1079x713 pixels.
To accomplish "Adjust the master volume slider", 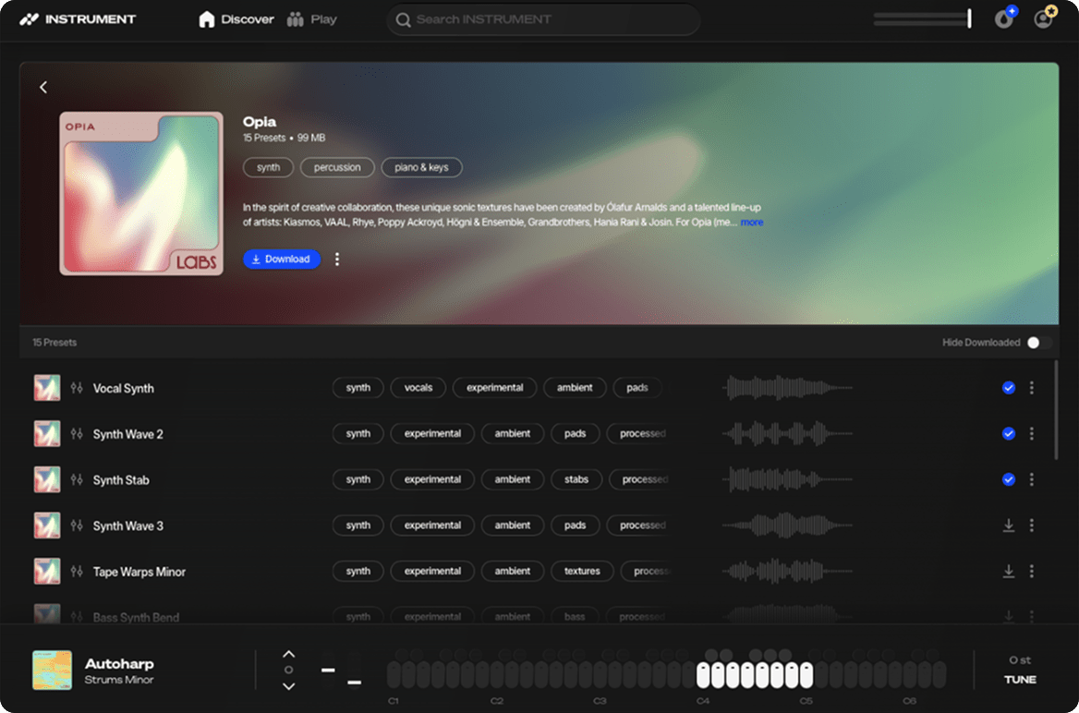I will [x=922, y=18].
